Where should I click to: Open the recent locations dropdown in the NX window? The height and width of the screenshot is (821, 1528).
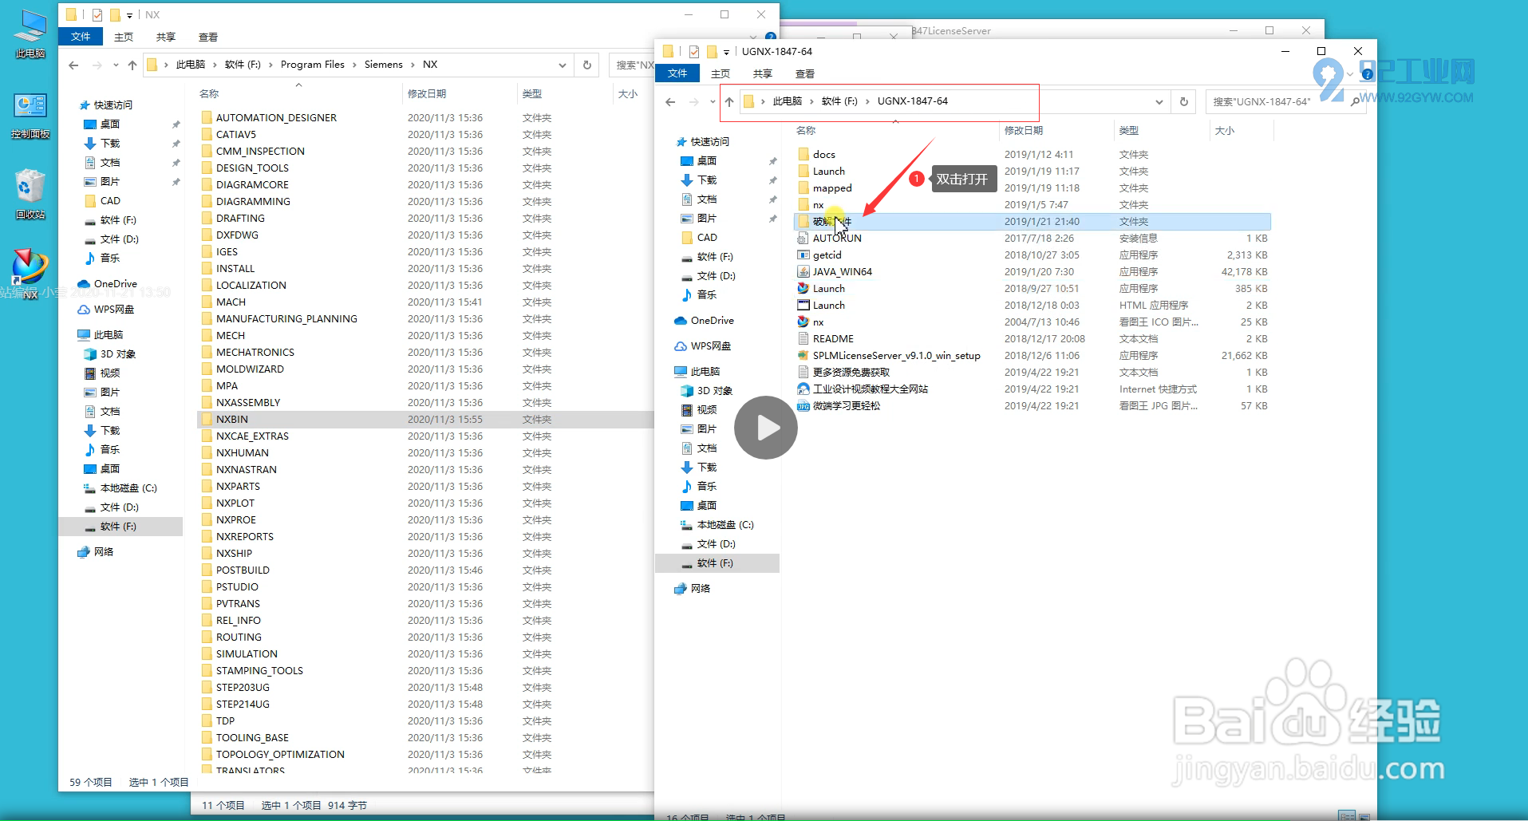116,65
